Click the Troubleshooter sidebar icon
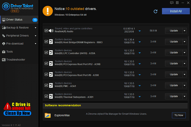The image size is (191, 127). [4, 60]
